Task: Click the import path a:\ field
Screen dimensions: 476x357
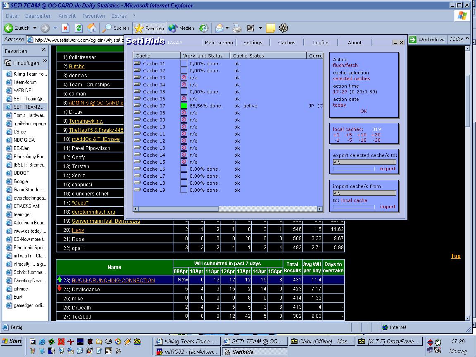Action: click(x=364, y=193)
